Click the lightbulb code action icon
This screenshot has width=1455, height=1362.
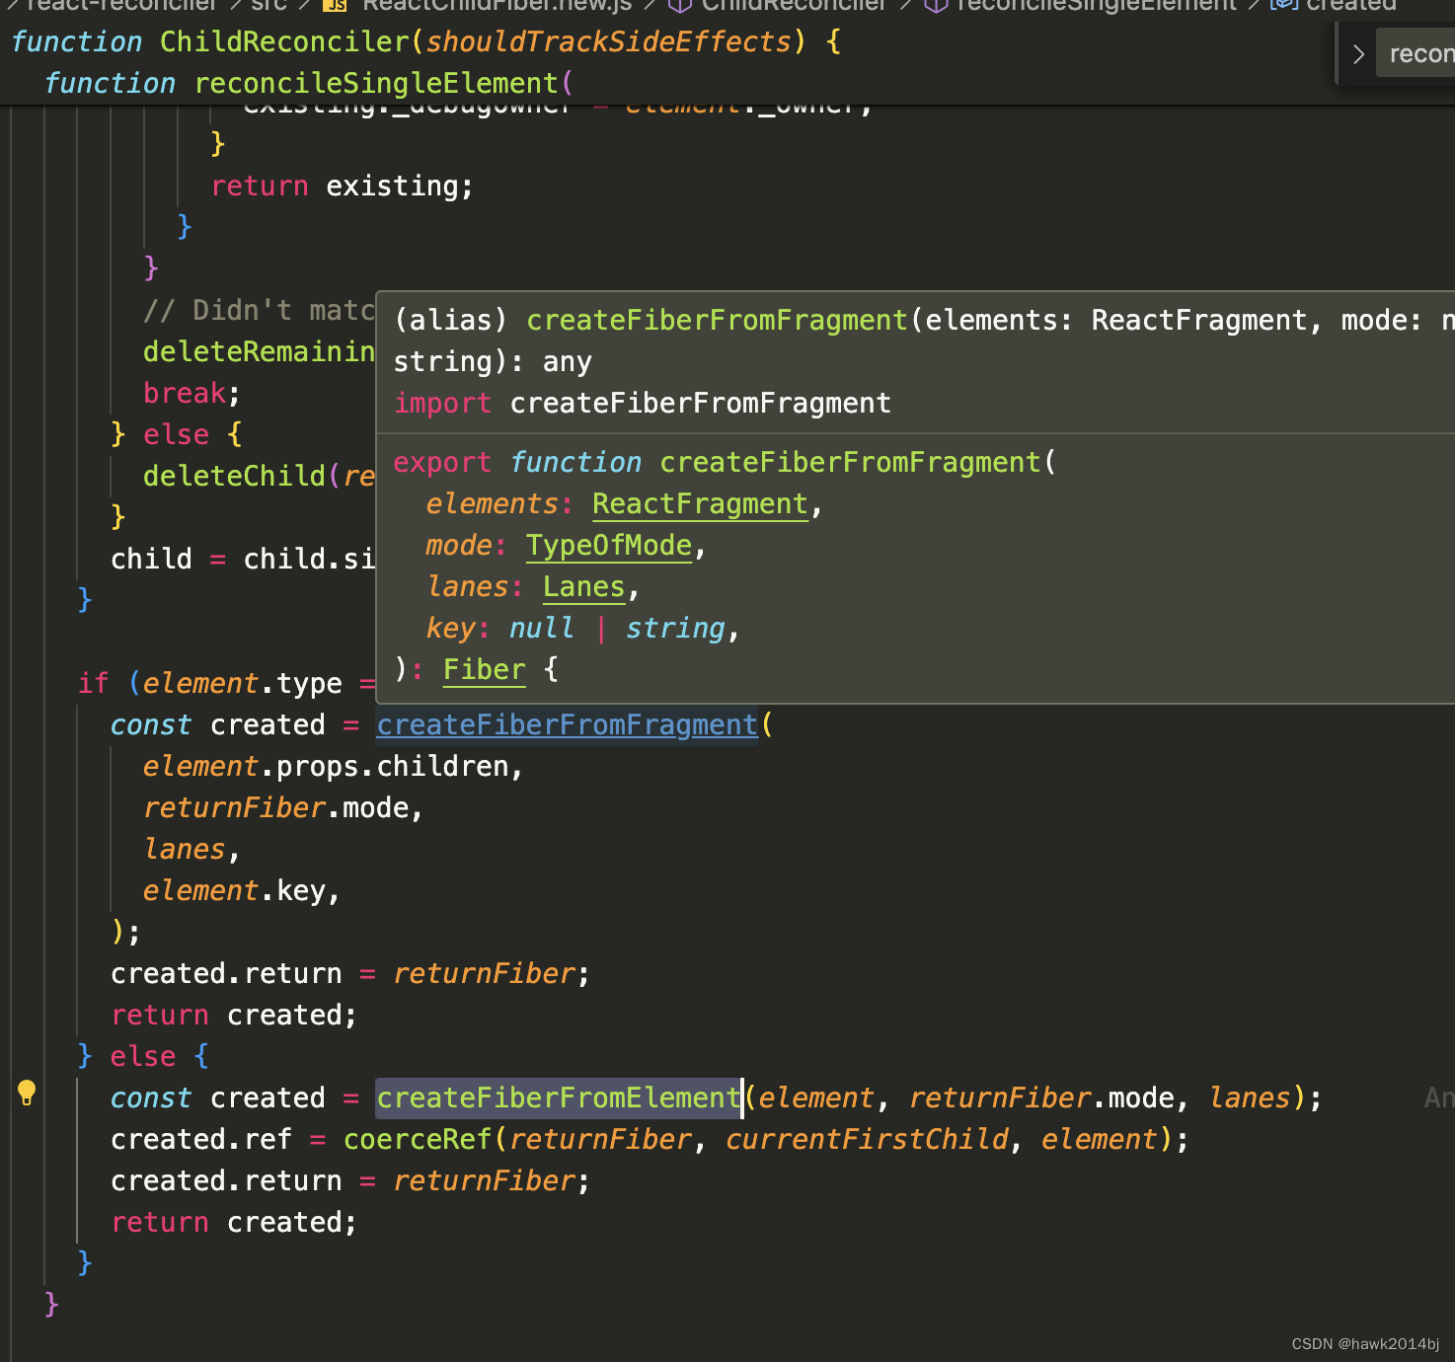(27, 1093)
